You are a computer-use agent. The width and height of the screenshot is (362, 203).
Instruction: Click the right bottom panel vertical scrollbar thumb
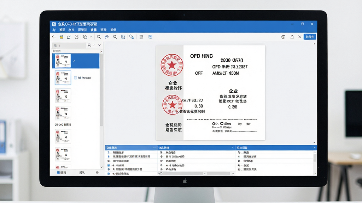click(x=315, y=158)
